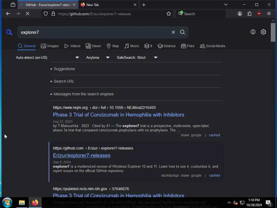Select the Images search category

click(50, 46)
